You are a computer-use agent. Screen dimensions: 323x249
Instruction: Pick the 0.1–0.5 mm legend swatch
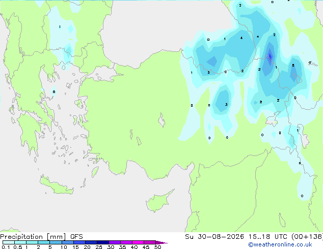click(9, 242)
